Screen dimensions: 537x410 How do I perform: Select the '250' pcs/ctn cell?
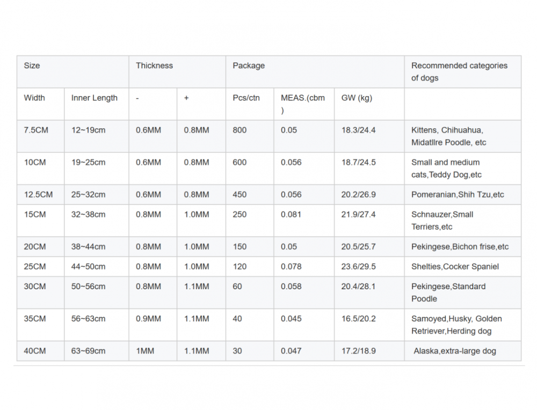250,221
